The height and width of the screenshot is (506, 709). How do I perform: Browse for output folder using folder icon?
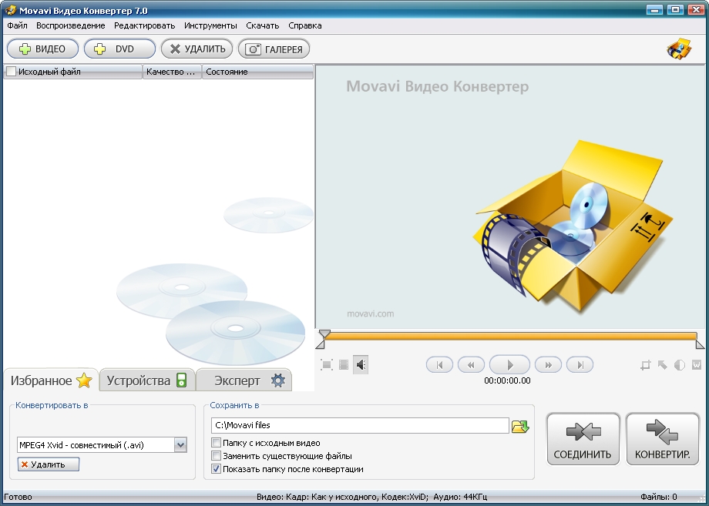[x=520, y=426]
